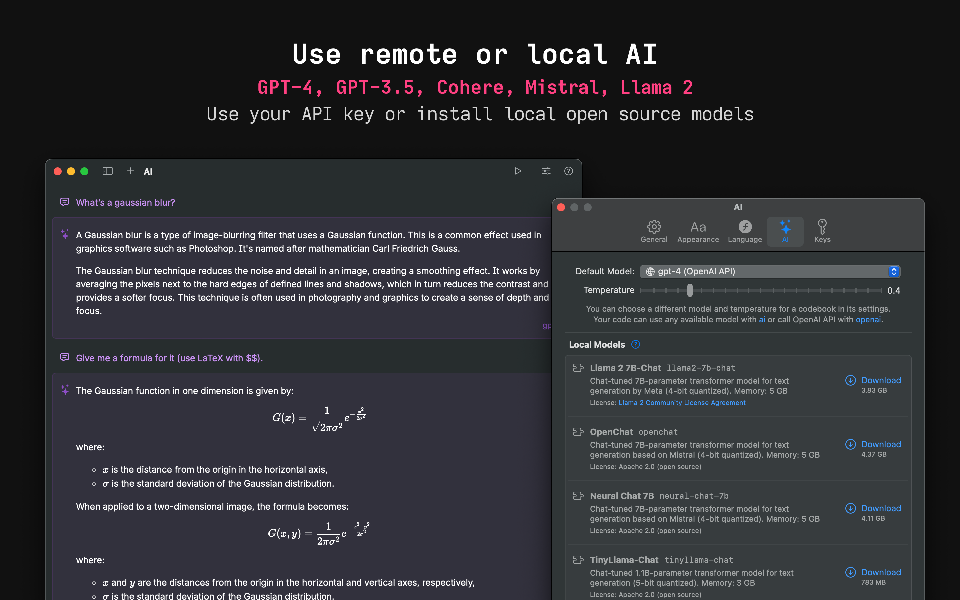Click the prompt "Give me a formula for it"
The width and height of the screenshot is (960, 600).
[169, 358]
